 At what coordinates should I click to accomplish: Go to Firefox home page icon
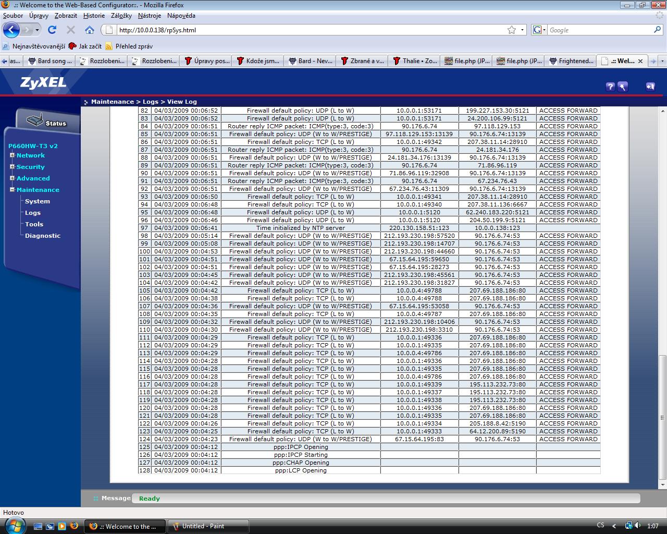coord(90,30)
